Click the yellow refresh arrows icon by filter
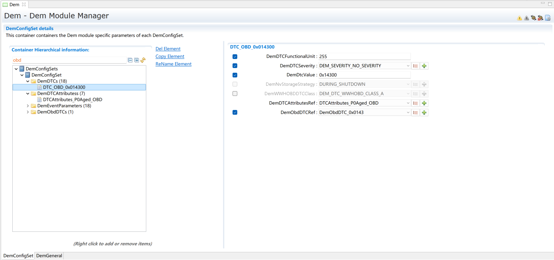This screenshot has width=554, height=260. pyautogui.click(x=143, y=60)
